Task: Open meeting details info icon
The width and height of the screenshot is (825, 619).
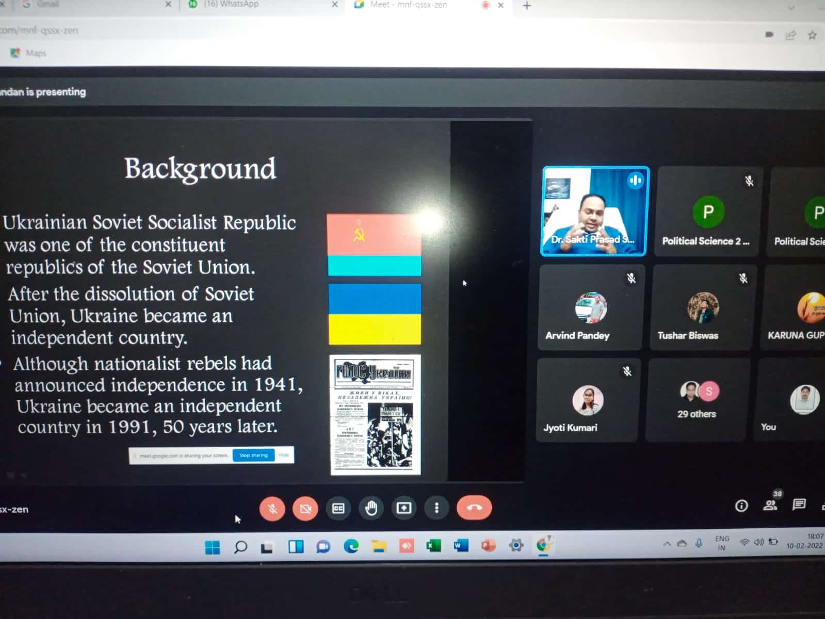Action: click(x=741, y=506)
